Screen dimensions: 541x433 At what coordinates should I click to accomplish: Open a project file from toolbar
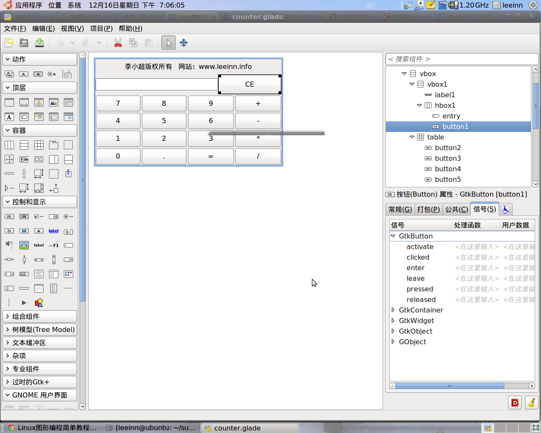click(24, 43)
